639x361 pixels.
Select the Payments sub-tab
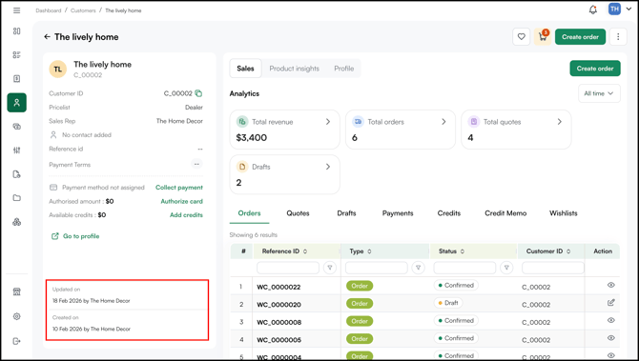point(398,213)
